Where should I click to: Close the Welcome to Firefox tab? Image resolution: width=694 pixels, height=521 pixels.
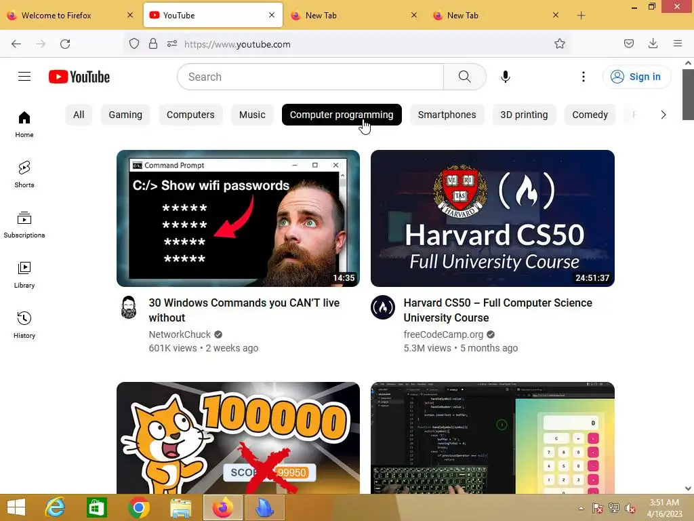[x=130, y=15]
